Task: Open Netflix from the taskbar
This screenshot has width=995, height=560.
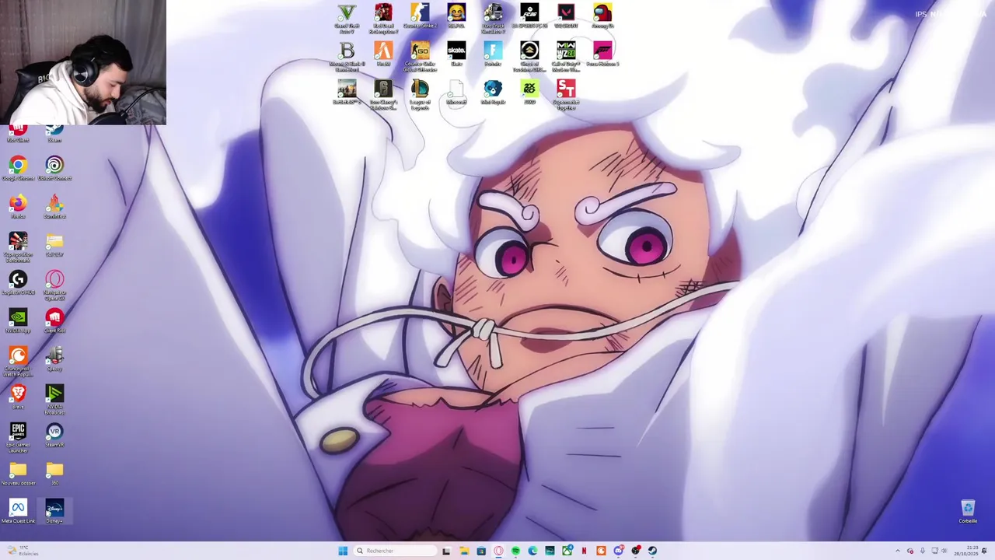Action: [584, 551]
